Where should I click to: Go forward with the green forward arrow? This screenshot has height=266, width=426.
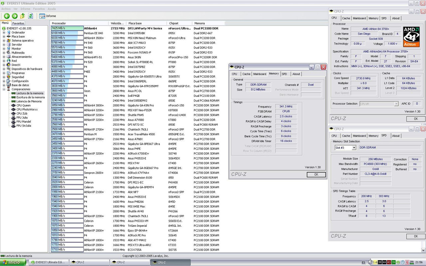15,16
